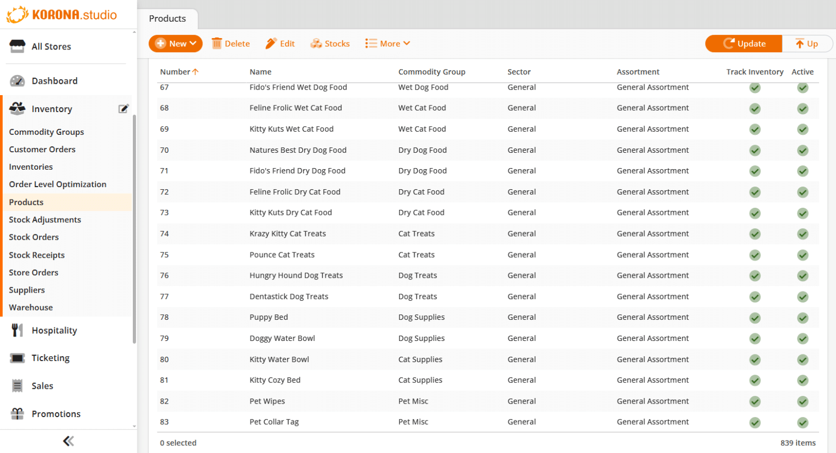The width and height of the screenshot is (836, 453).
Task: Open Commodity Groups in the sidebar
Action: click(46, 132)
